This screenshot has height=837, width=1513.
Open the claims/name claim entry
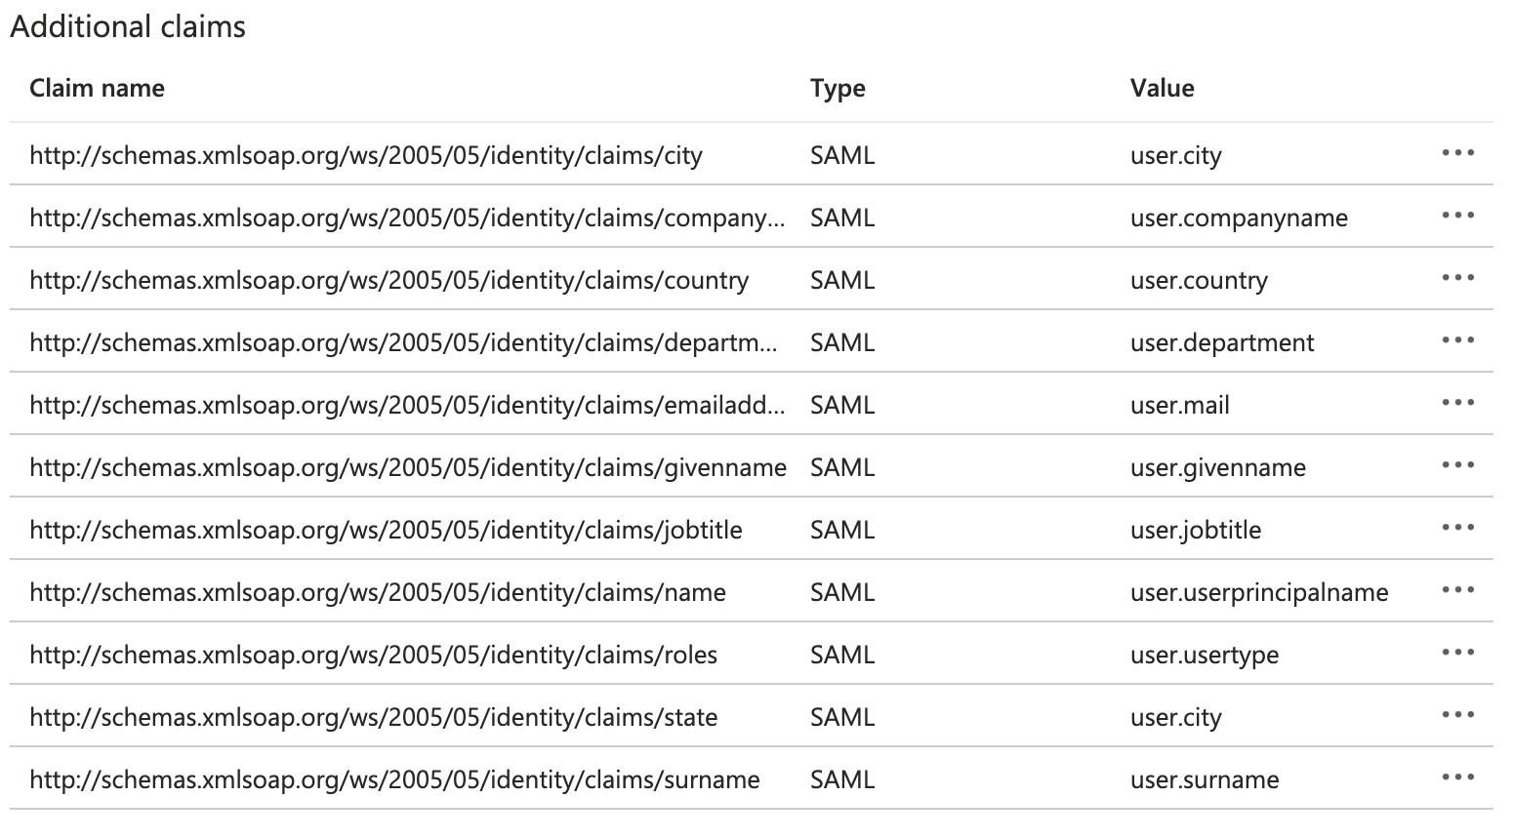click(x=378, y=592)
